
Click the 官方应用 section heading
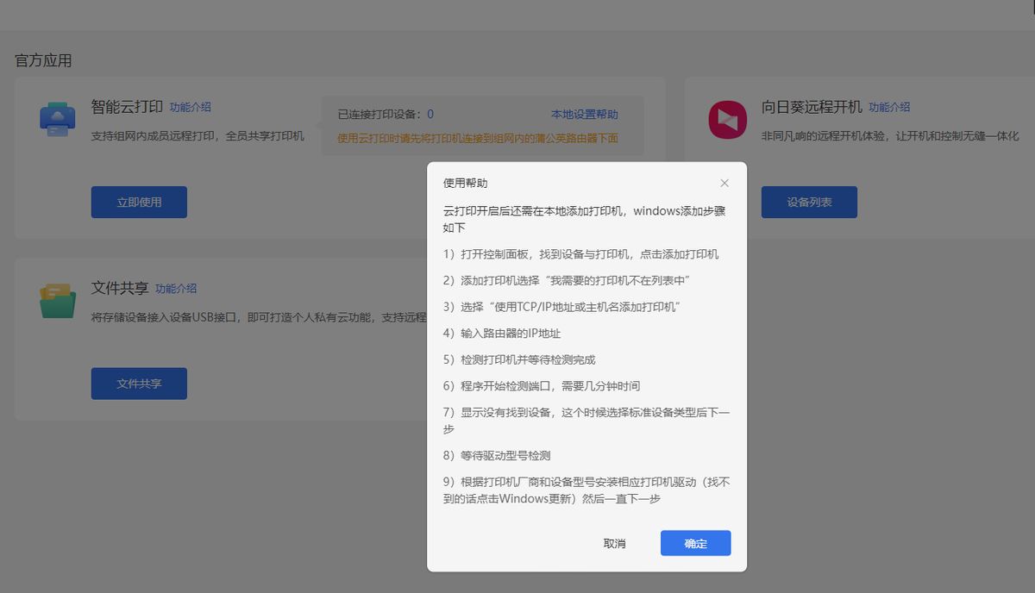(x=43, y=60)
